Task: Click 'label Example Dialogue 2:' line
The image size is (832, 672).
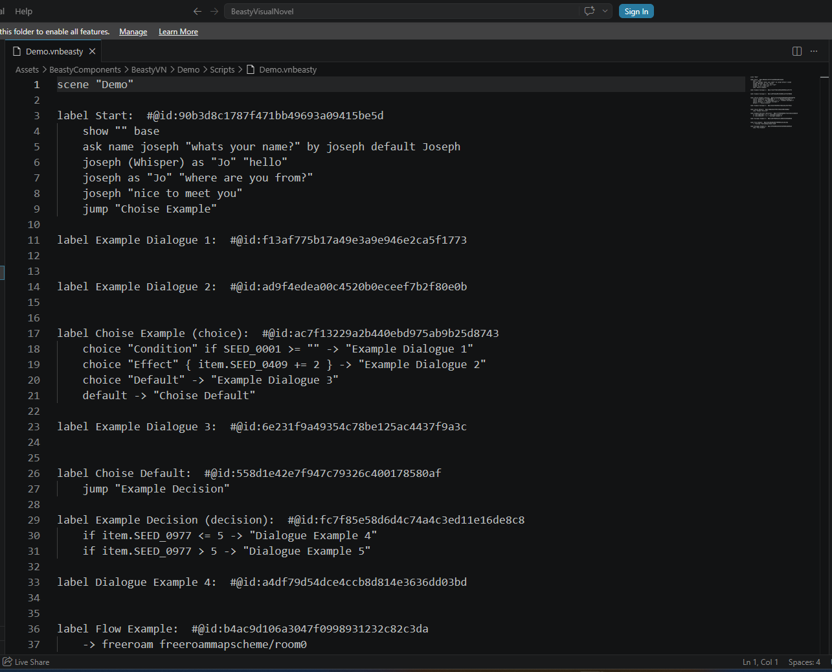Action: 262,286
